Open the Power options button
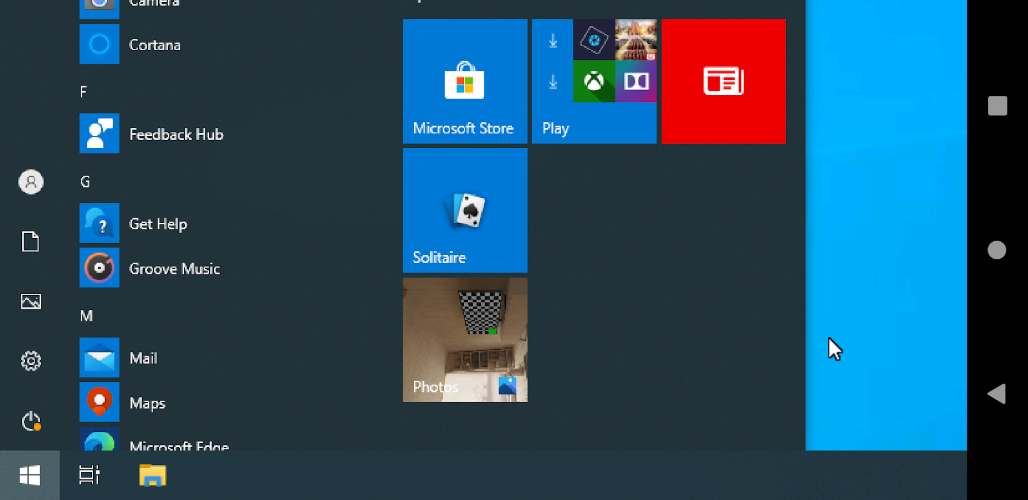This screenshot has width=1028, height=500. 31,421
